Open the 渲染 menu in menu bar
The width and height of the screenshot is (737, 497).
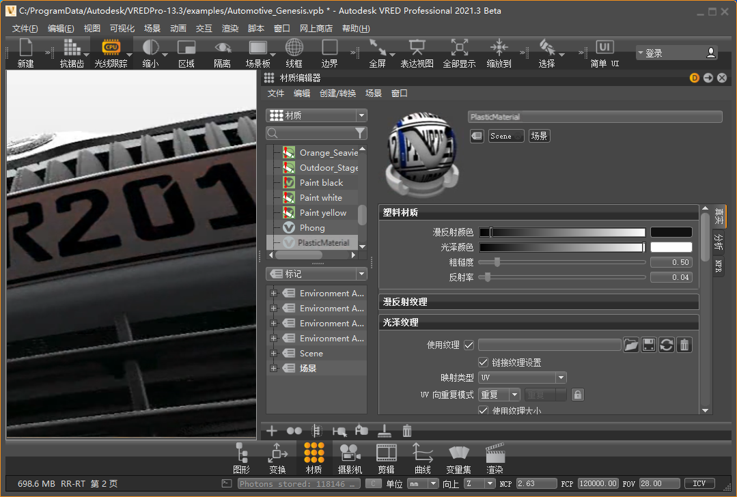[x=230, y=29]
